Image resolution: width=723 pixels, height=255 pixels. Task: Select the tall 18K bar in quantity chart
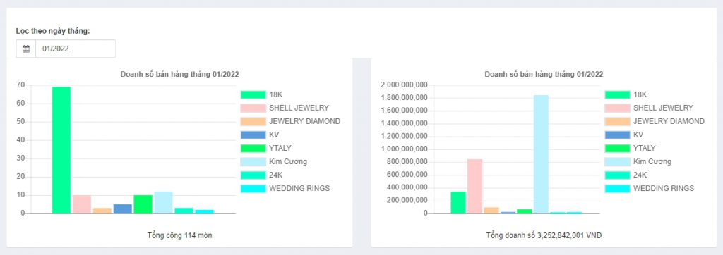point(61,150)
